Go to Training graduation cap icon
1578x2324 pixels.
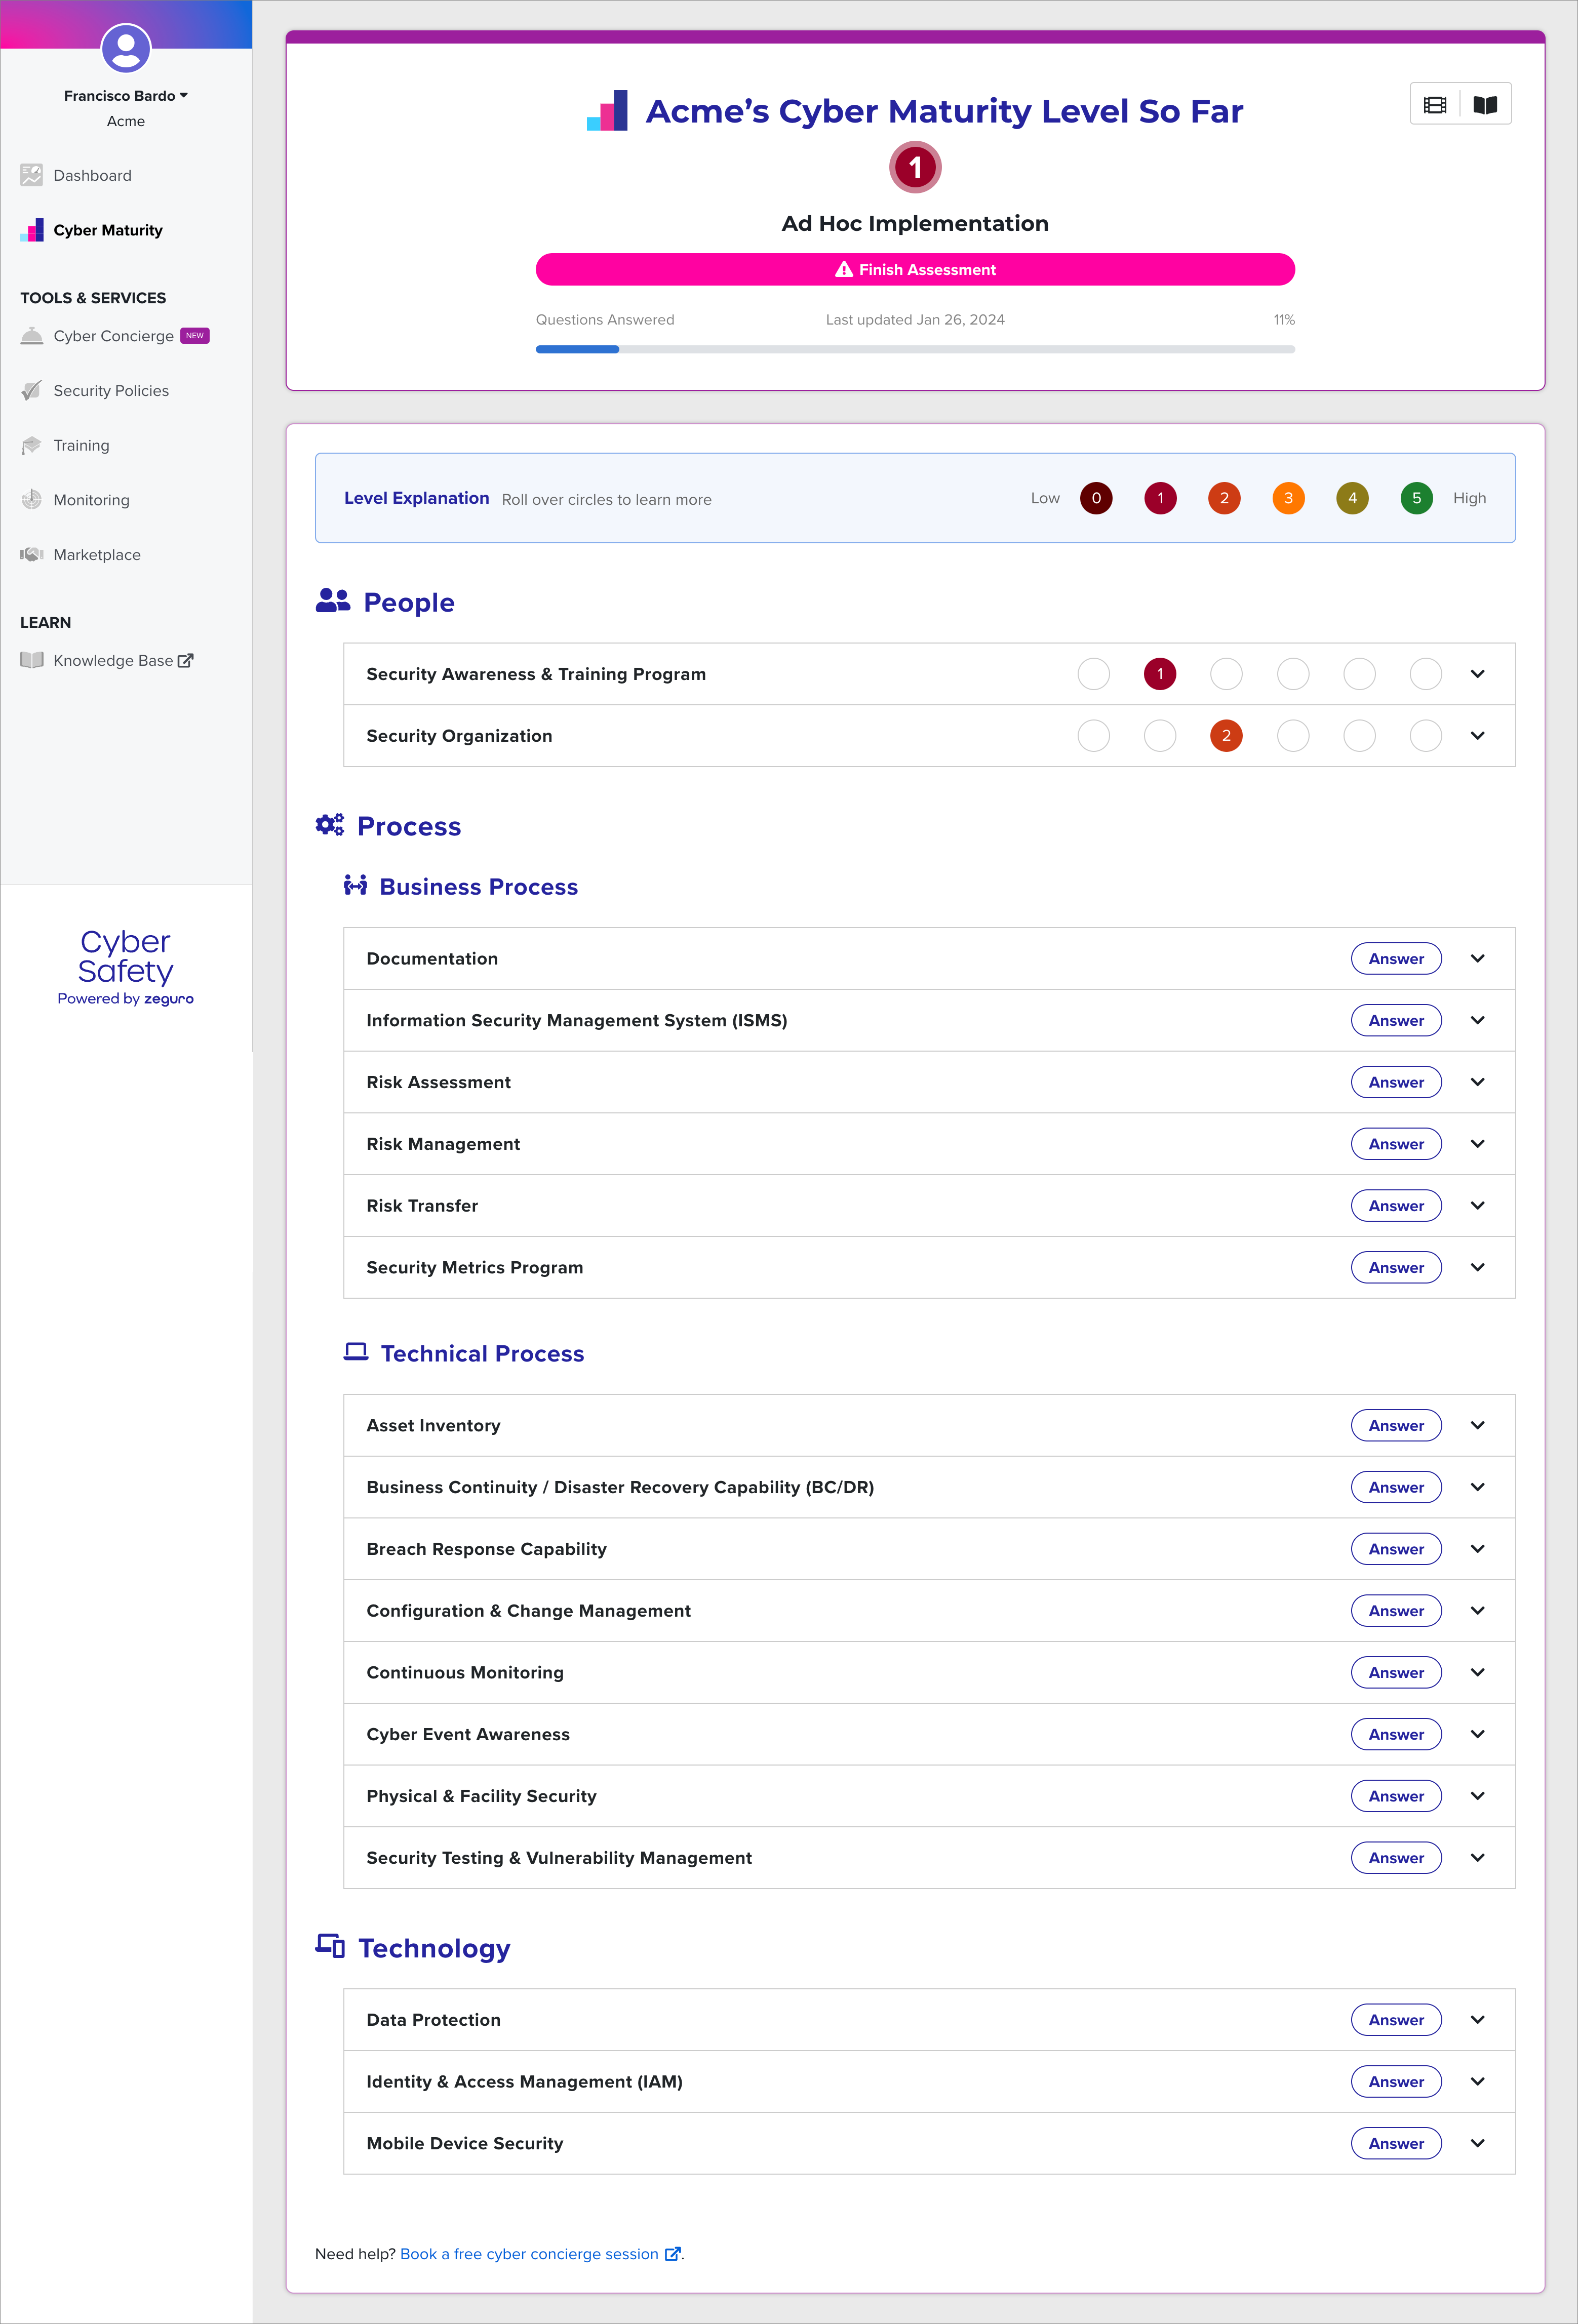[32, 445]
